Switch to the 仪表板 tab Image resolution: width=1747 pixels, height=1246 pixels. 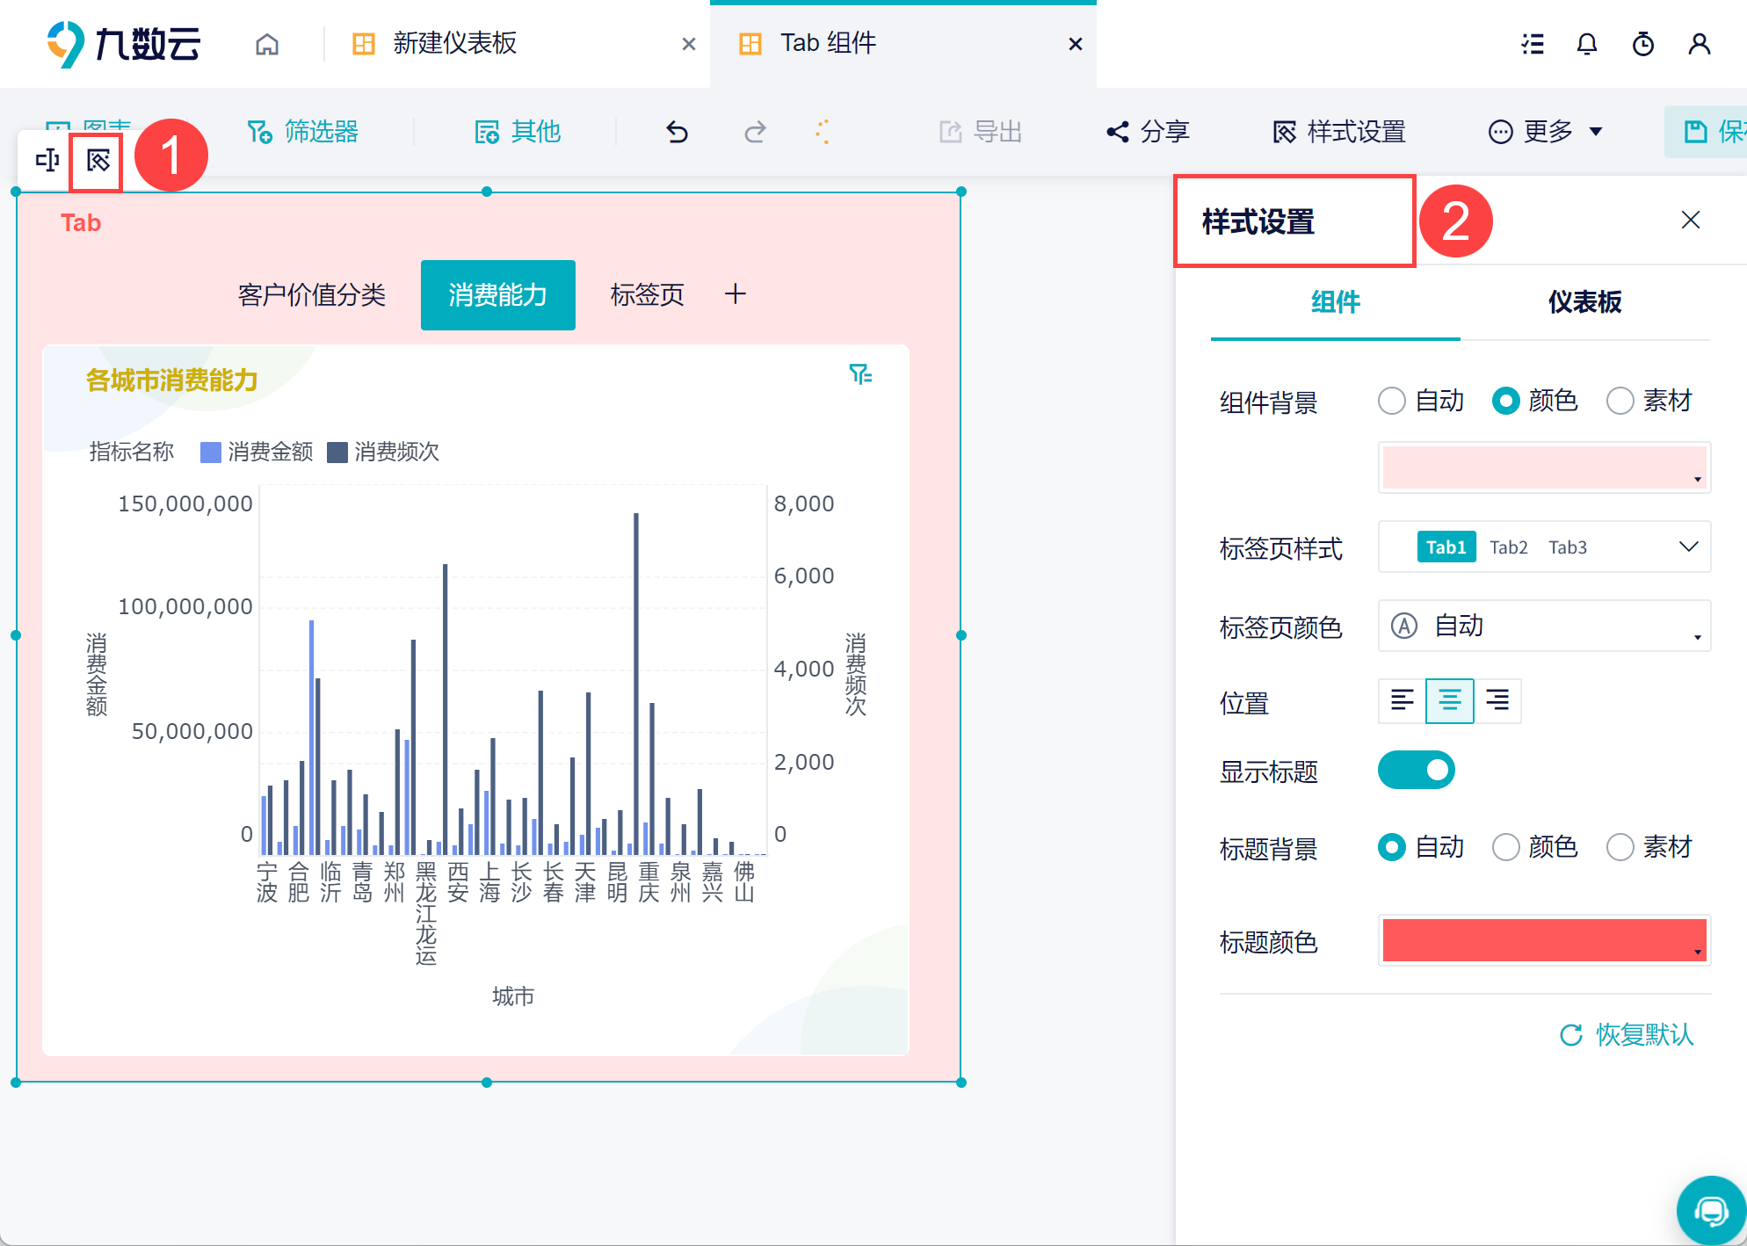click(1584, 302)
